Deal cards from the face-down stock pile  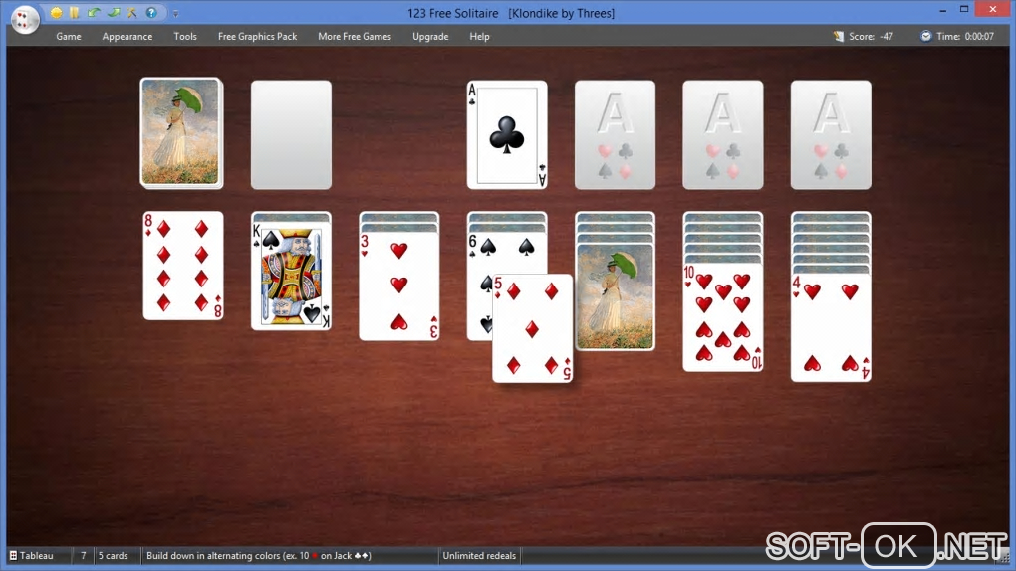[181, 133]
